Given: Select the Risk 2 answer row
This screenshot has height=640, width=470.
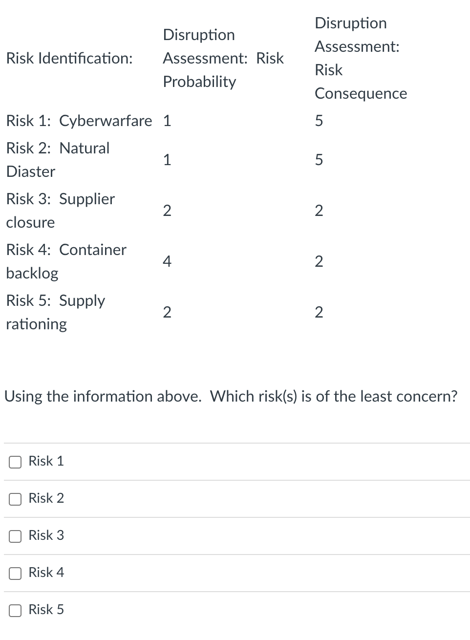Looking at the screenshot, I should (46, 499).
